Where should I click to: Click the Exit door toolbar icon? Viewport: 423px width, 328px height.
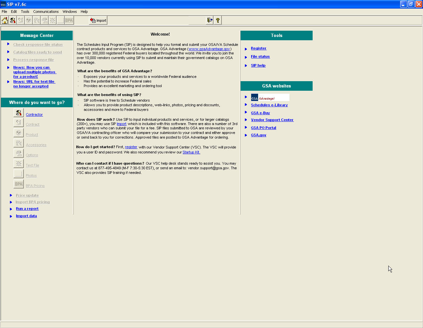point(210,20)
